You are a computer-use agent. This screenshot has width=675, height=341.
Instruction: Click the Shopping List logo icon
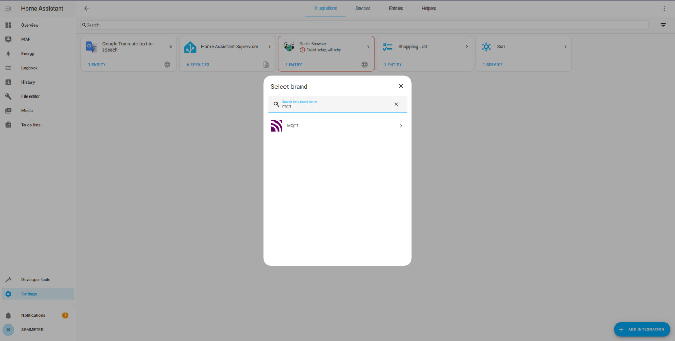pos(387,47)
